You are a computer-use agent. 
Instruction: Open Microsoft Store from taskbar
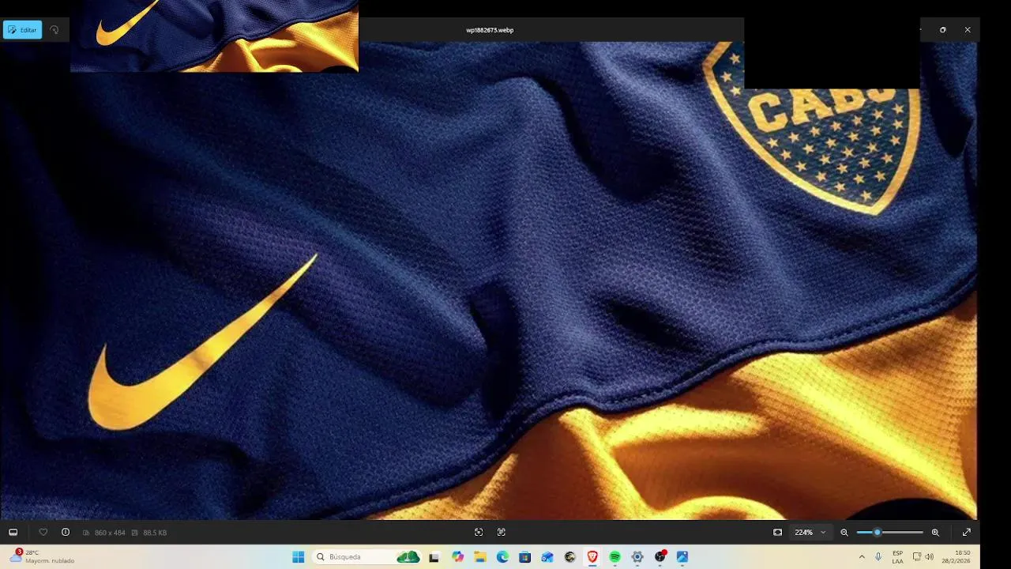click(x=525, y=557)
